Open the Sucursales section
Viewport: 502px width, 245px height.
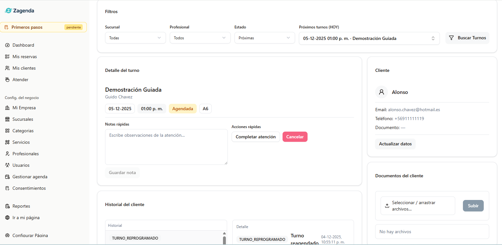point(23,119)
